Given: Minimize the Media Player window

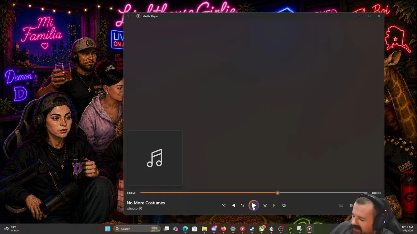Looking at the screenshot, I should pos(359,16).
